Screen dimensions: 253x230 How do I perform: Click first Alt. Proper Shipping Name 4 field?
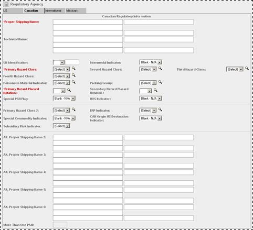[x=88, y=172]
